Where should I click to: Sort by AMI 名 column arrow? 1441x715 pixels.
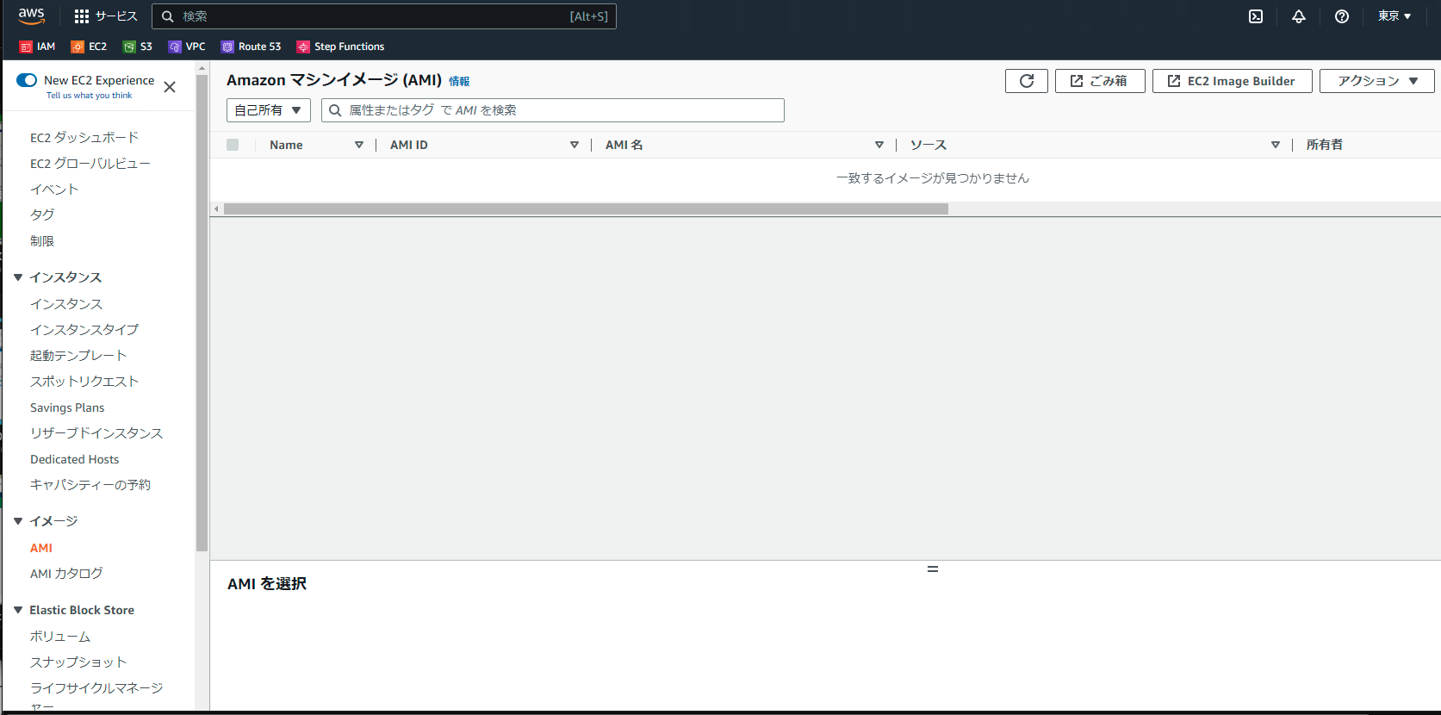point(879,145)
